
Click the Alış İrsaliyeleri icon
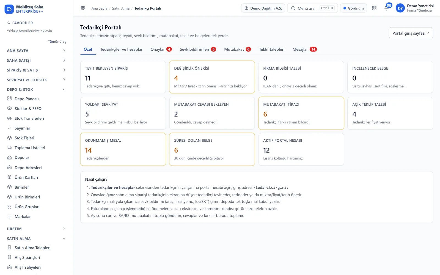[x=9, y=267]
